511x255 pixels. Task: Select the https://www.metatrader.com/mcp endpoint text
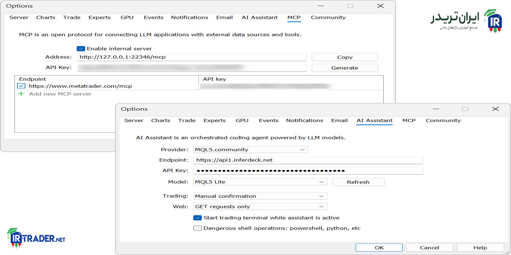[x=80, y=86]
